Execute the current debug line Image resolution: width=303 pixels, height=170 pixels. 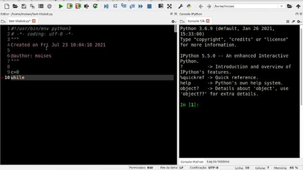(x=115, y=6)
